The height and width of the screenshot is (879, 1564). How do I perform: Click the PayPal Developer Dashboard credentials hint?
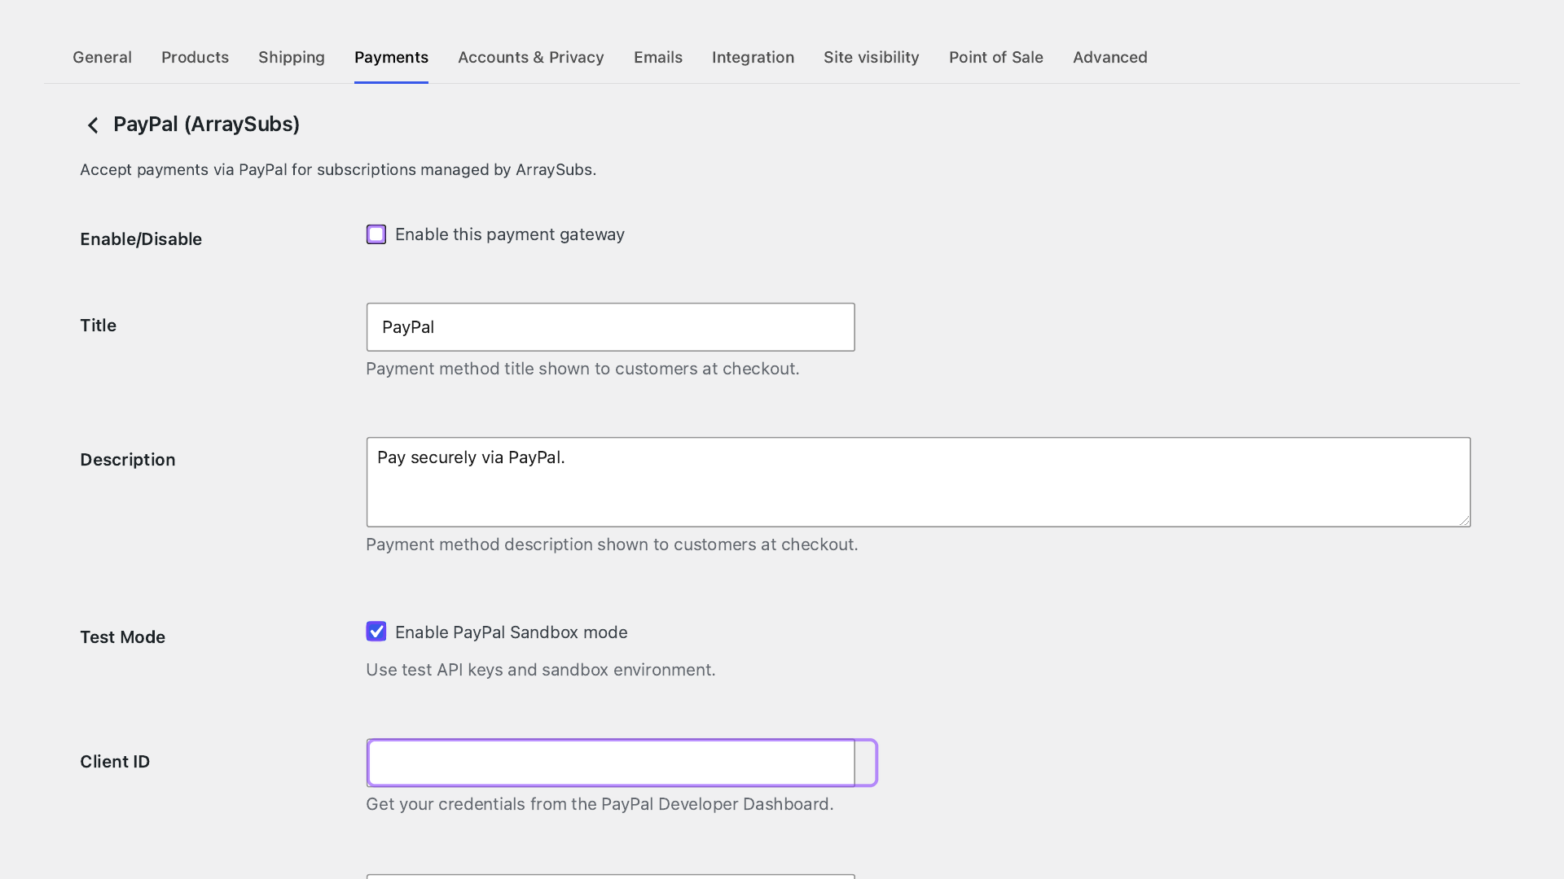pos(600,804)
